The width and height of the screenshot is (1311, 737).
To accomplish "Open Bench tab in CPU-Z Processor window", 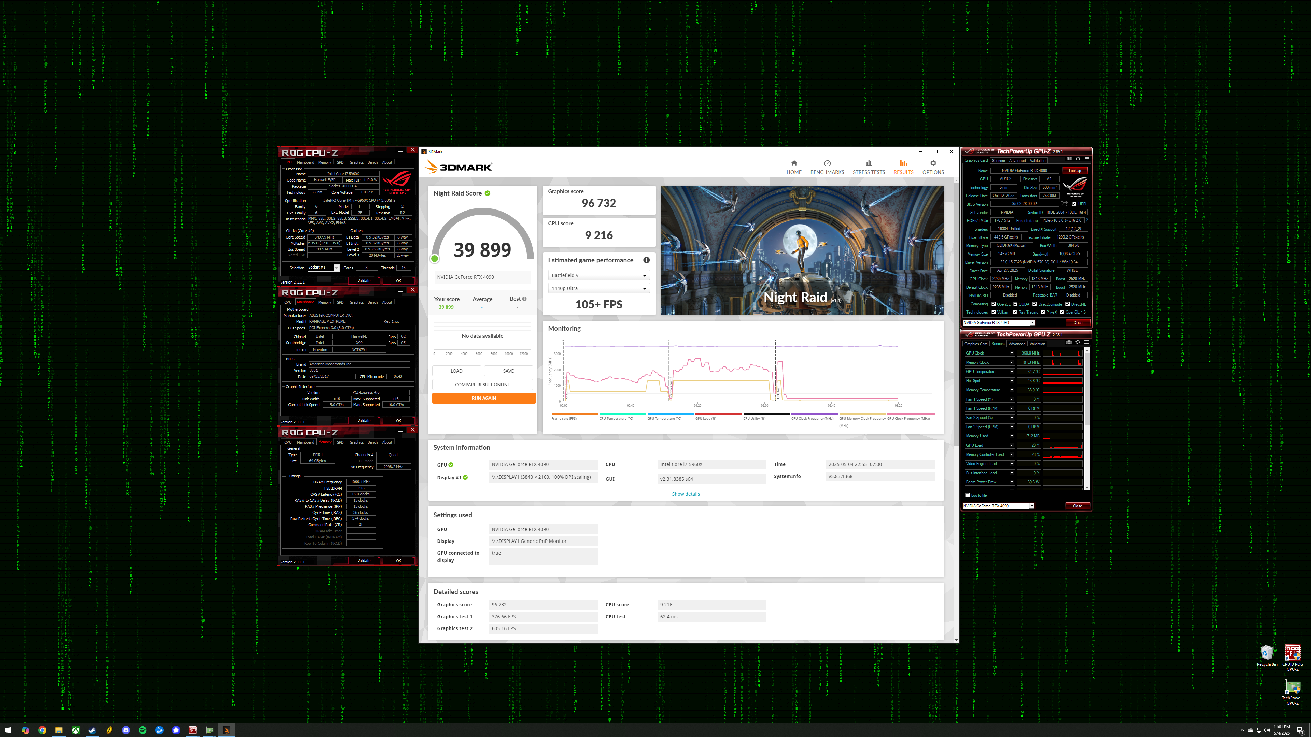I will [372, 162].
